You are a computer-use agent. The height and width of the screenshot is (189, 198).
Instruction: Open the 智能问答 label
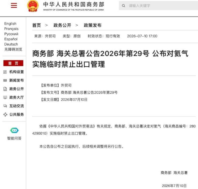tap(14, 138)
